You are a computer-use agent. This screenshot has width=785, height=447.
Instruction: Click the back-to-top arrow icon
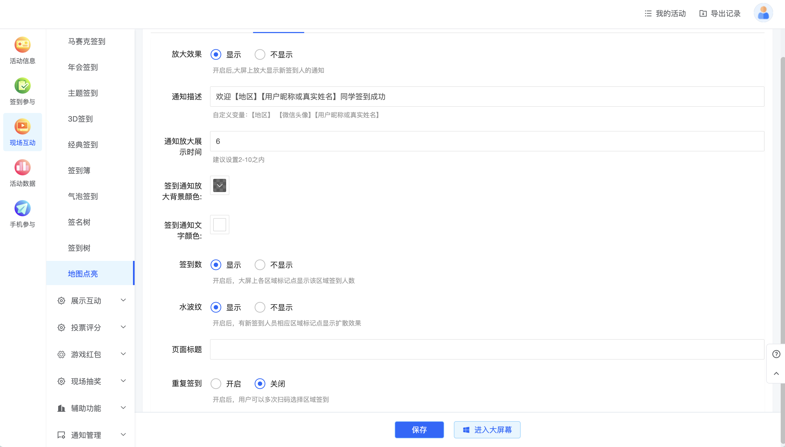[x=776, y=373]
